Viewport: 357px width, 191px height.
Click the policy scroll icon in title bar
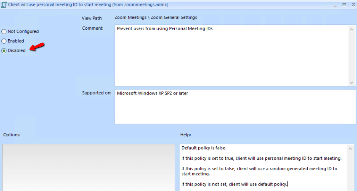tap(4, 5)
